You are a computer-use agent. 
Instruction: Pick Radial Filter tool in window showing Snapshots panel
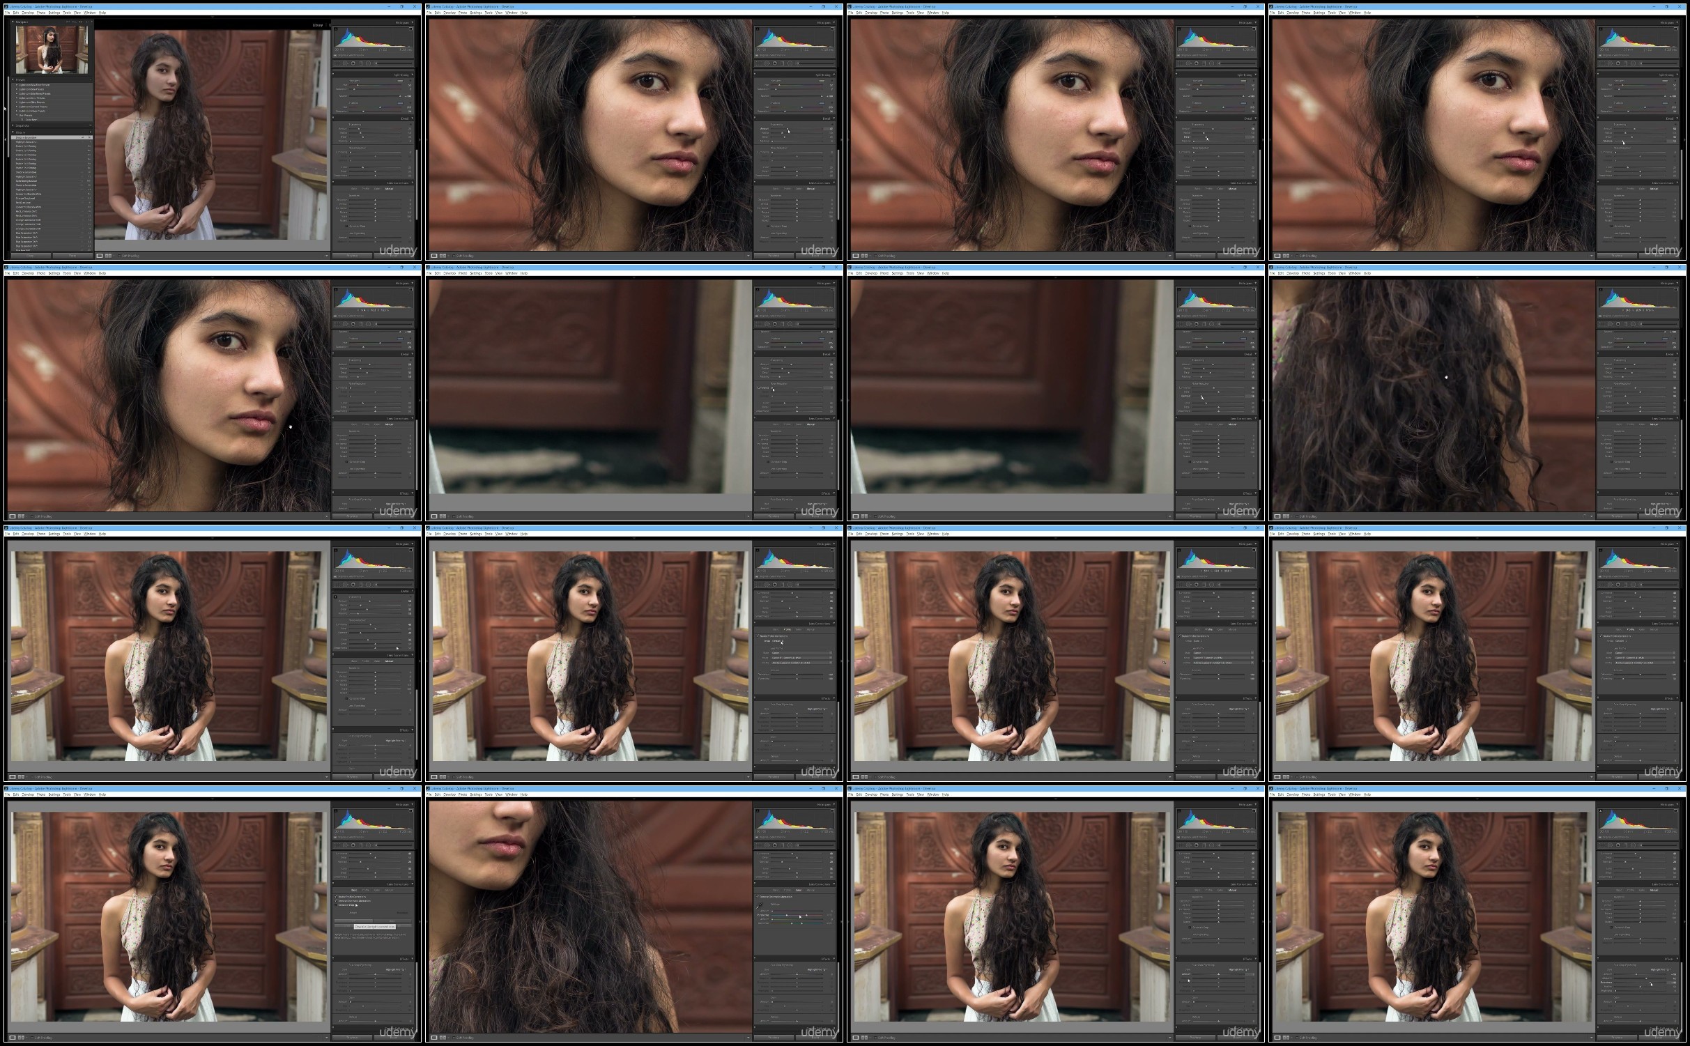tap(368, 63)
